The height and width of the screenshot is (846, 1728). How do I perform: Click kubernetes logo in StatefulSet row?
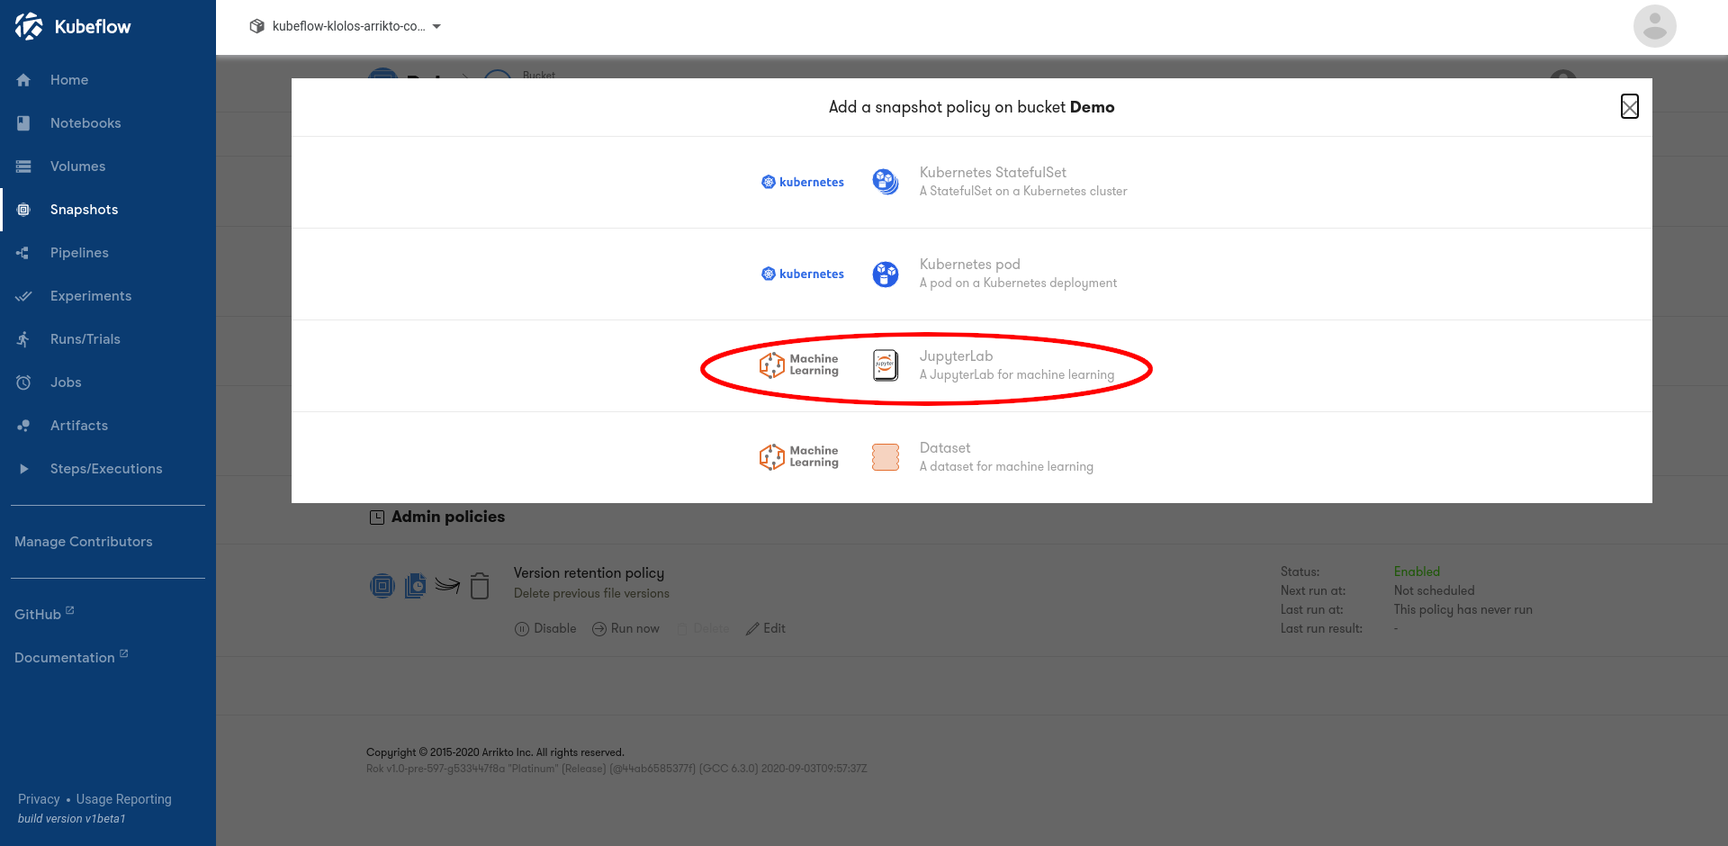click(x=803, y=182)
